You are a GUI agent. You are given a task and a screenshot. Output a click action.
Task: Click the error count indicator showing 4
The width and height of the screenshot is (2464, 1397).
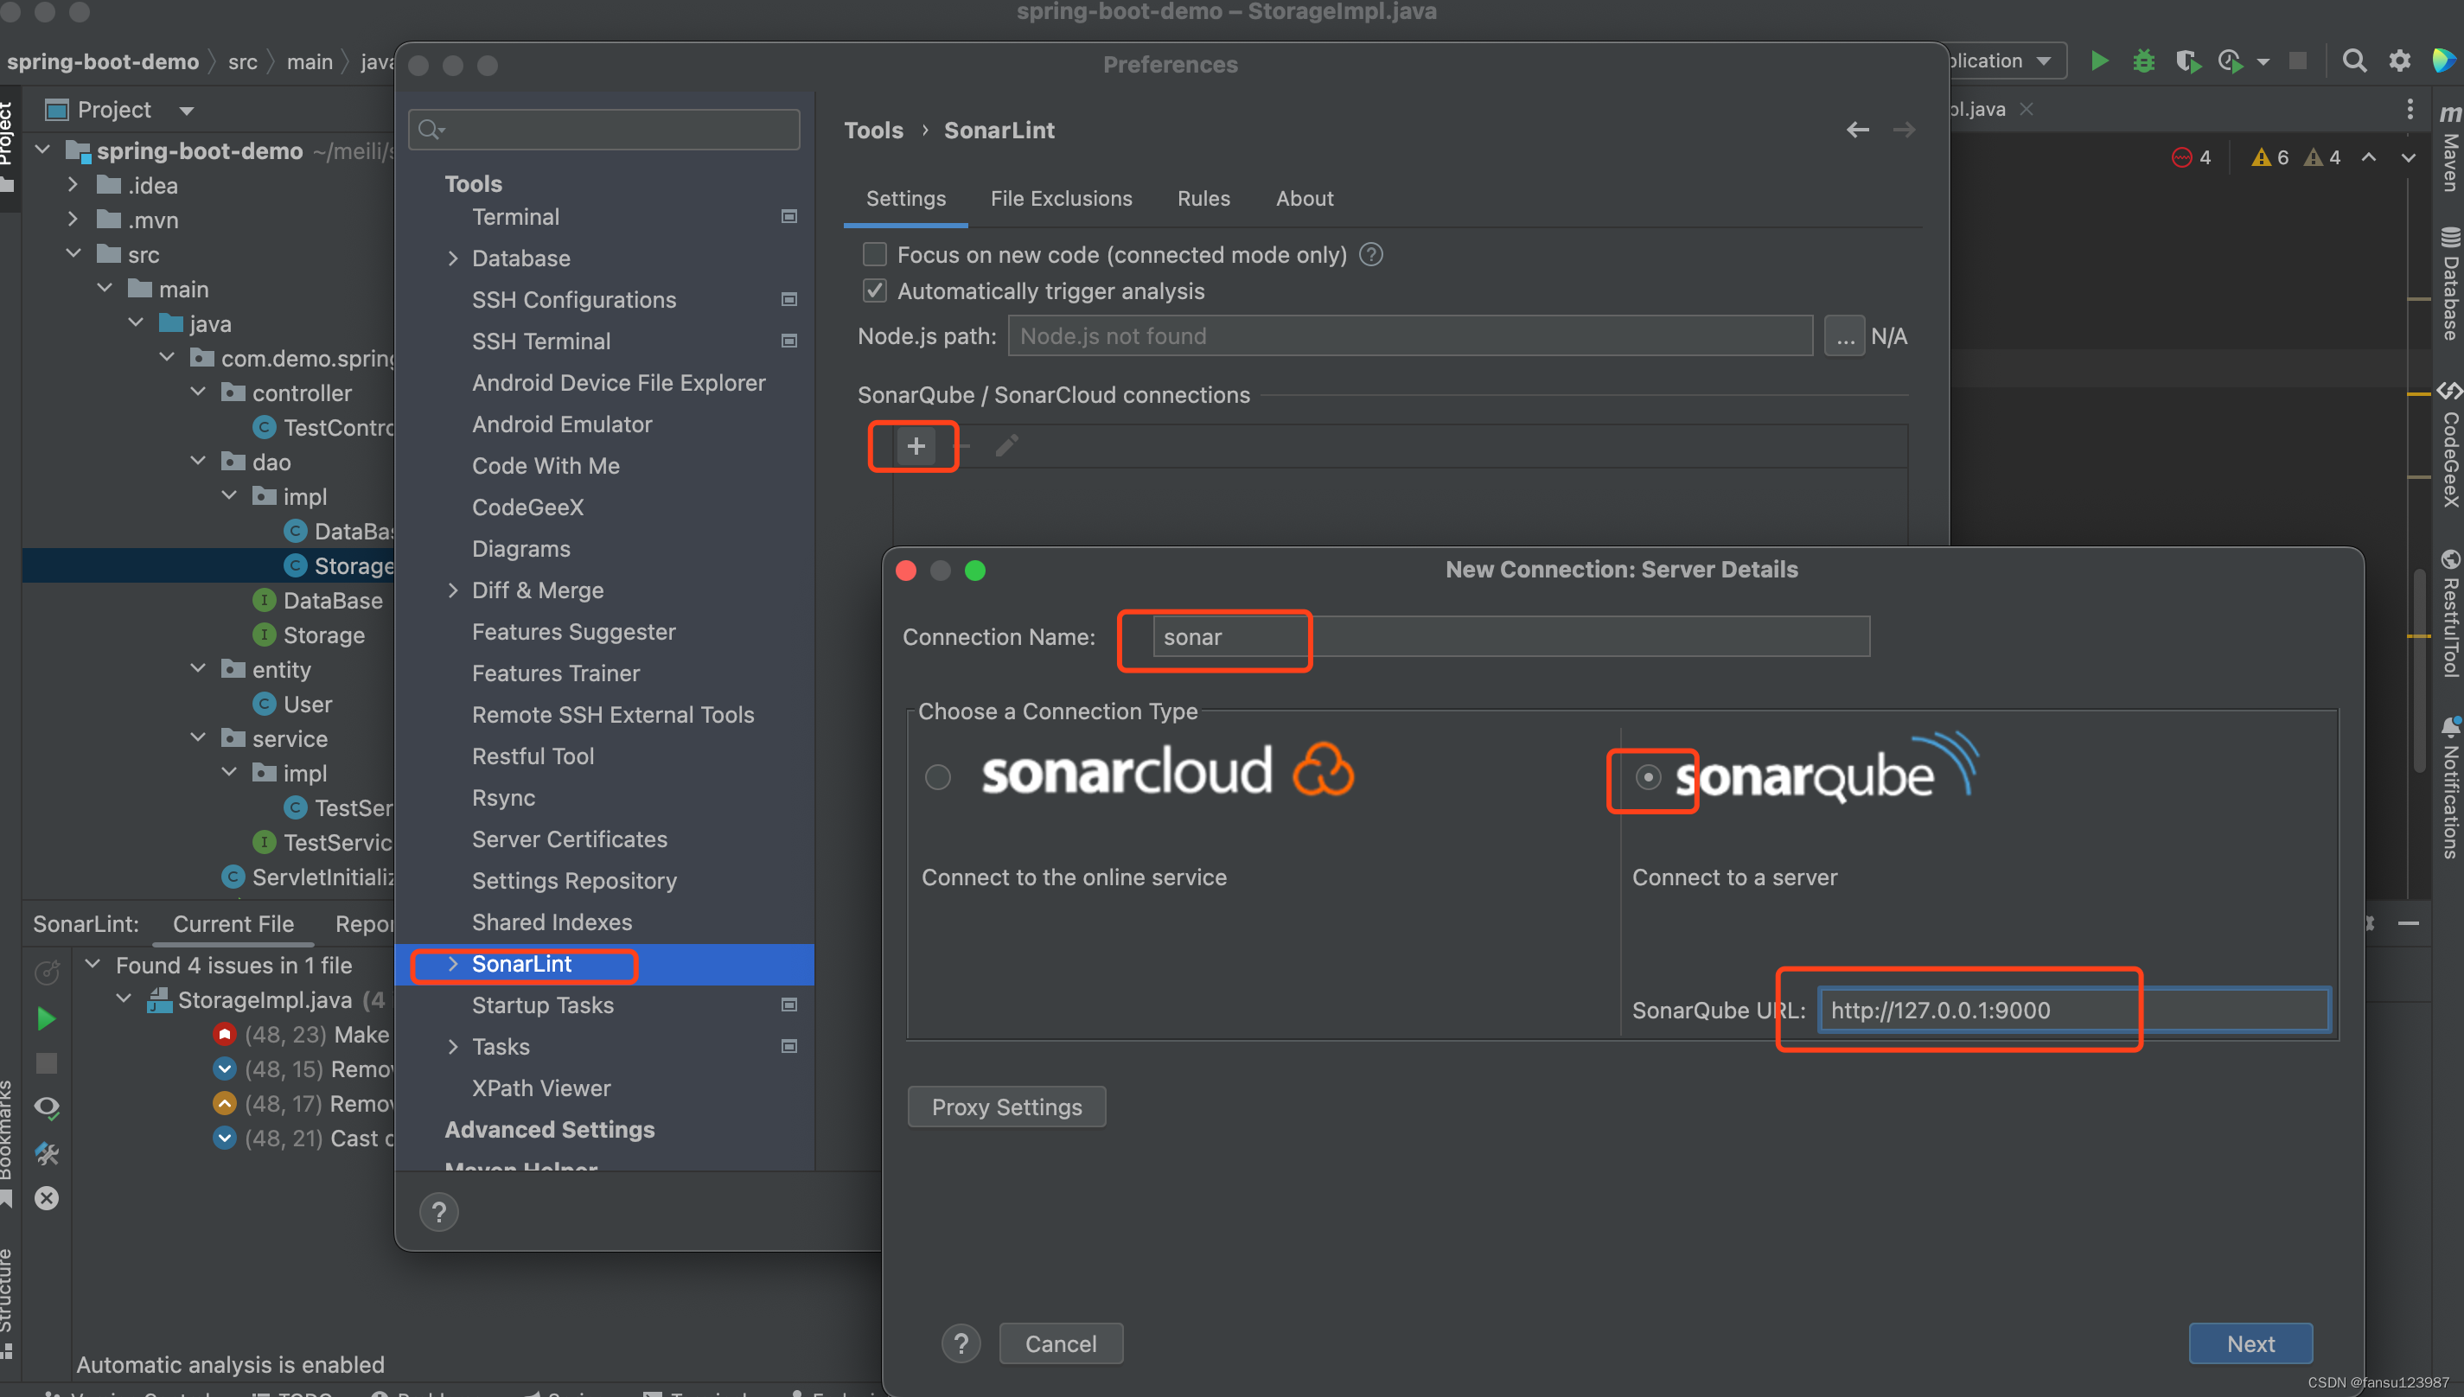[x=2192, y=157]
